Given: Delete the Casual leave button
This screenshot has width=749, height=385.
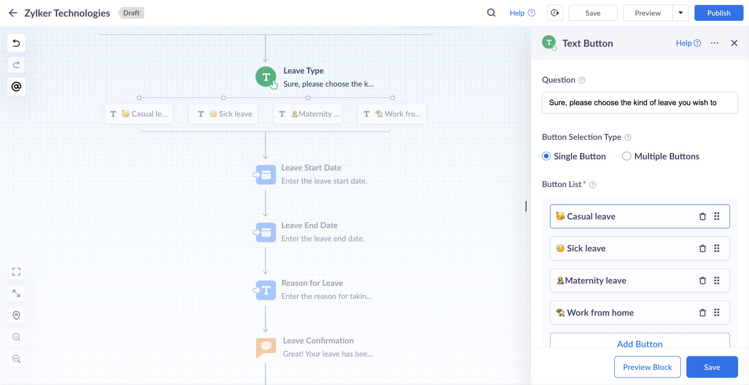Looking at the screenshot, I should 702,216.
